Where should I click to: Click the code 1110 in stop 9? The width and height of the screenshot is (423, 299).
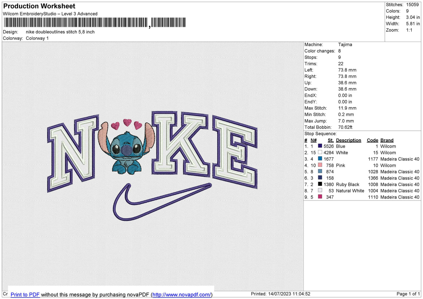coord(373,197)
